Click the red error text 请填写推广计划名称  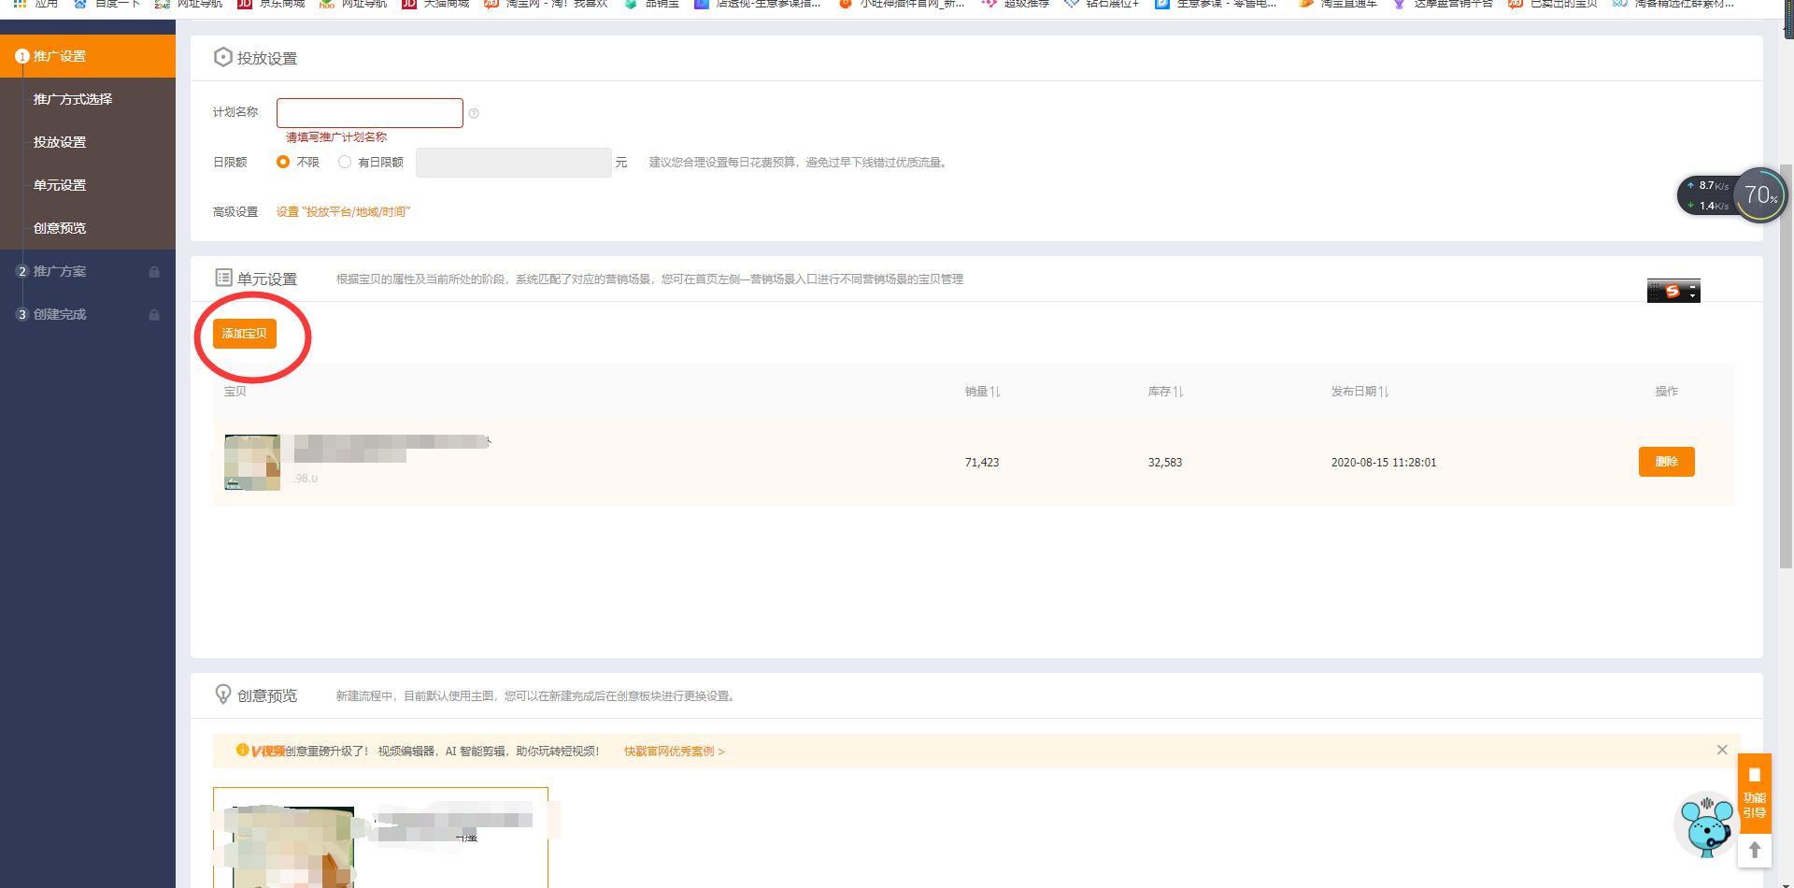coord(336,137)
